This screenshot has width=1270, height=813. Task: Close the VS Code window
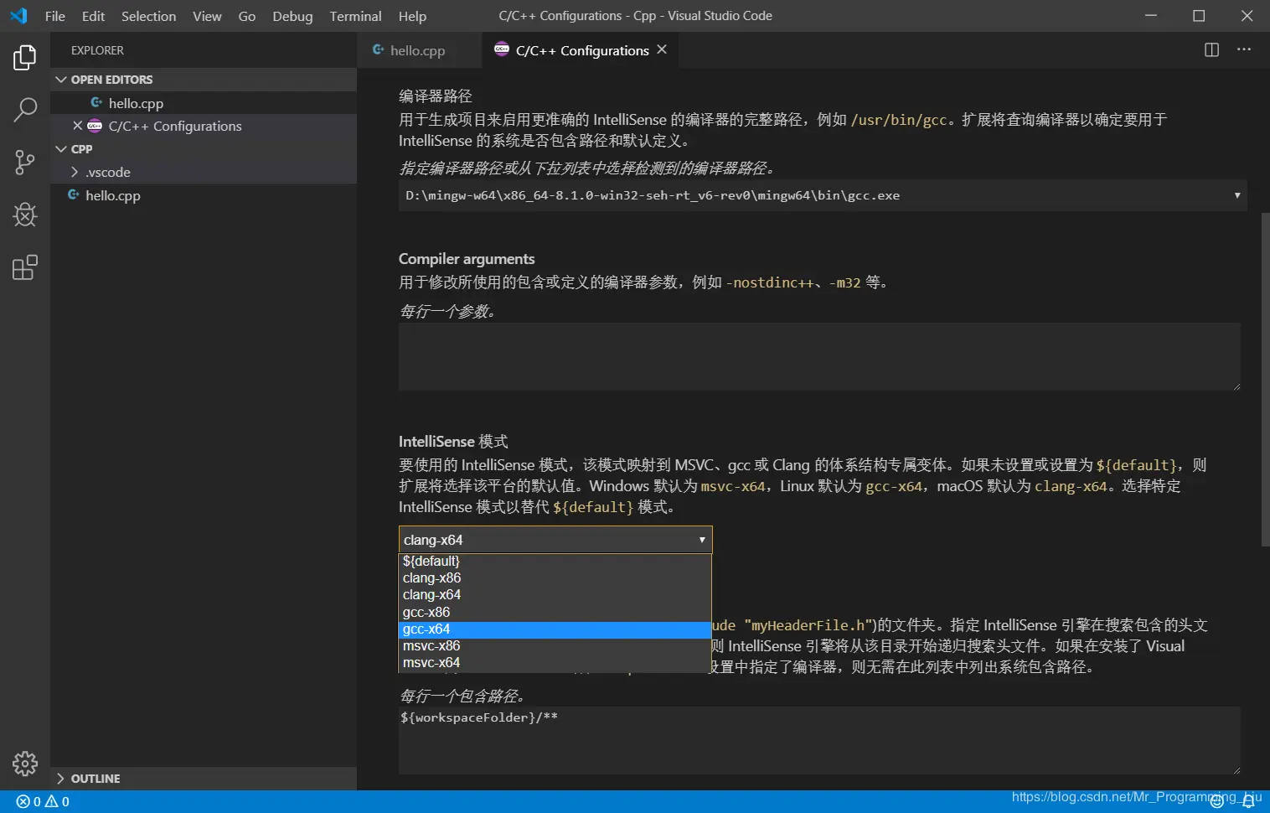tap(1247, 16)
